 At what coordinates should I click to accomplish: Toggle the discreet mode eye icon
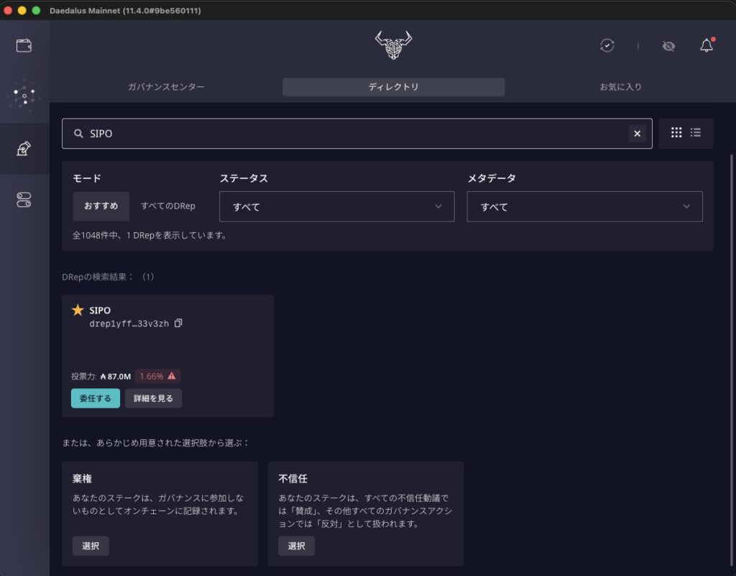tap(668, 46)
